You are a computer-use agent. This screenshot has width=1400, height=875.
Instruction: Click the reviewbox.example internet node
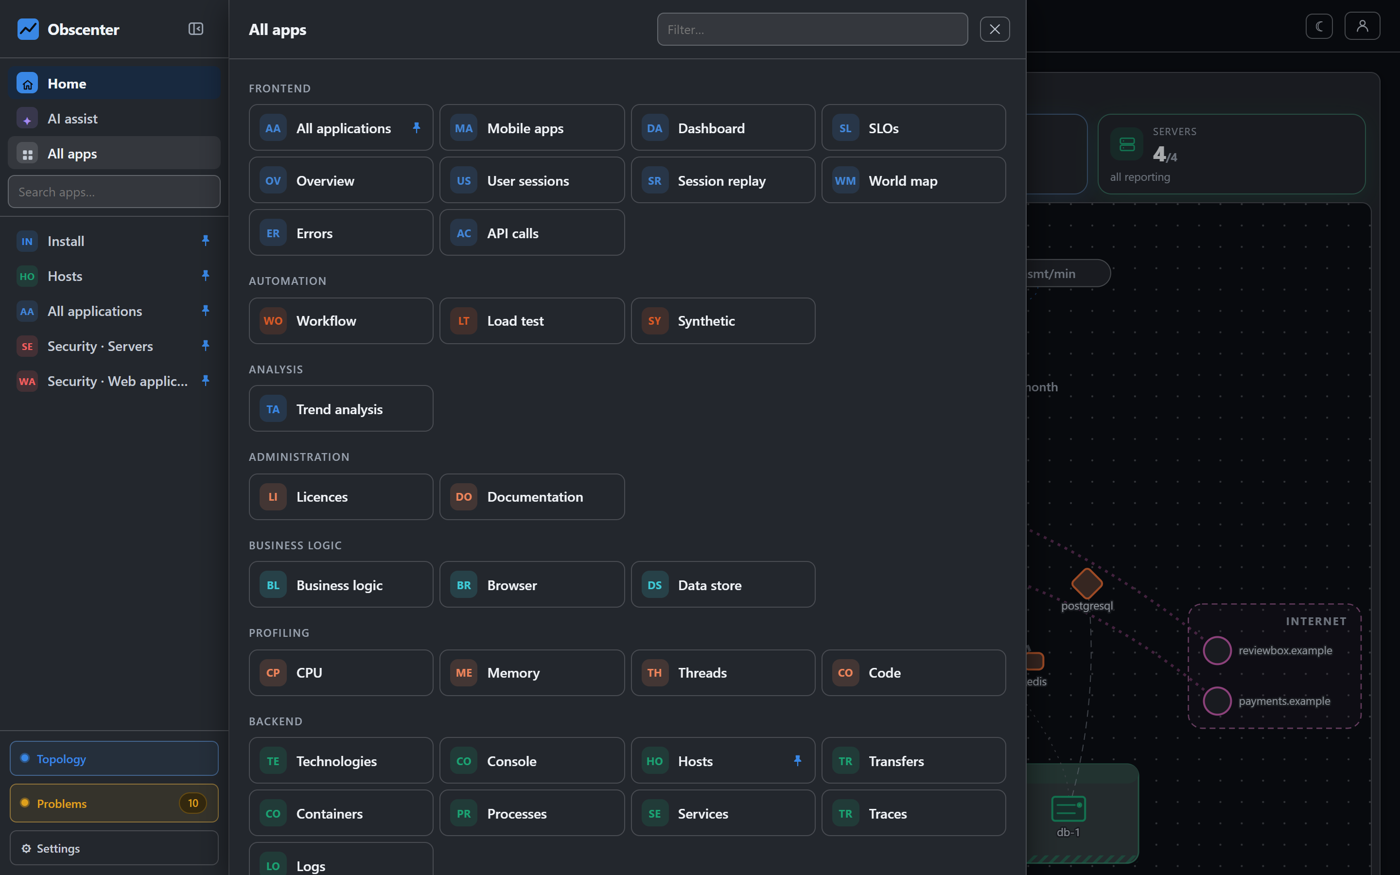1217,650
